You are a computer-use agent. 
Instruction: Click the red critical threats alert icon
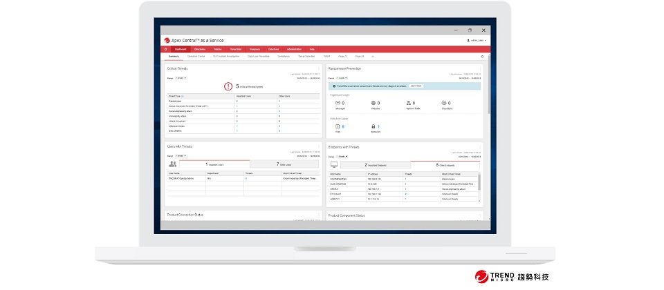click(229, 86)
